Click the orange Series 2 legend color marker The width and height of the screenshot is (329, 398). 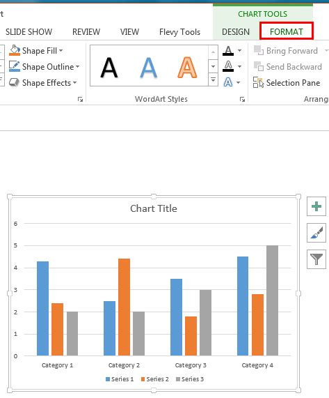point(143,379)
